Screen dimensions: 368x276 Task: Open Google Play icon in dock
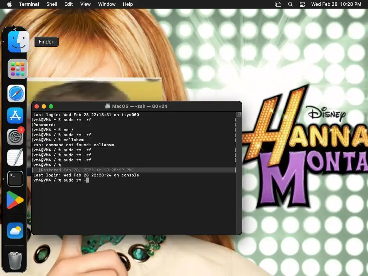point(15,200)
